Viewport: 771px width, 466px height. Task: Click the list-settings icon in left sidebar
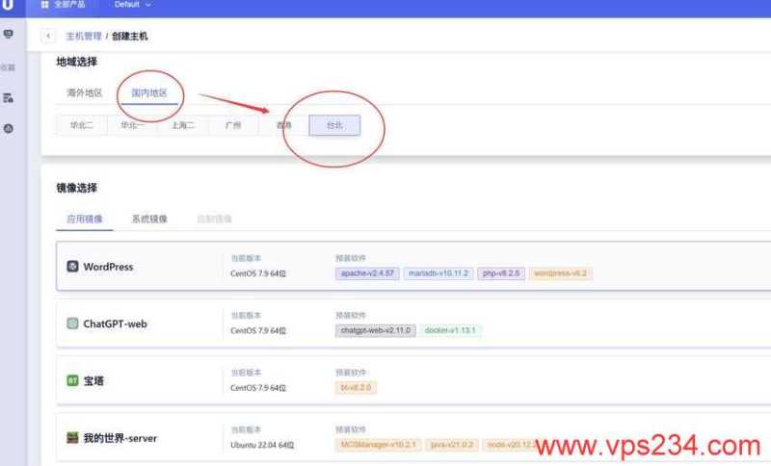[9, 98]
